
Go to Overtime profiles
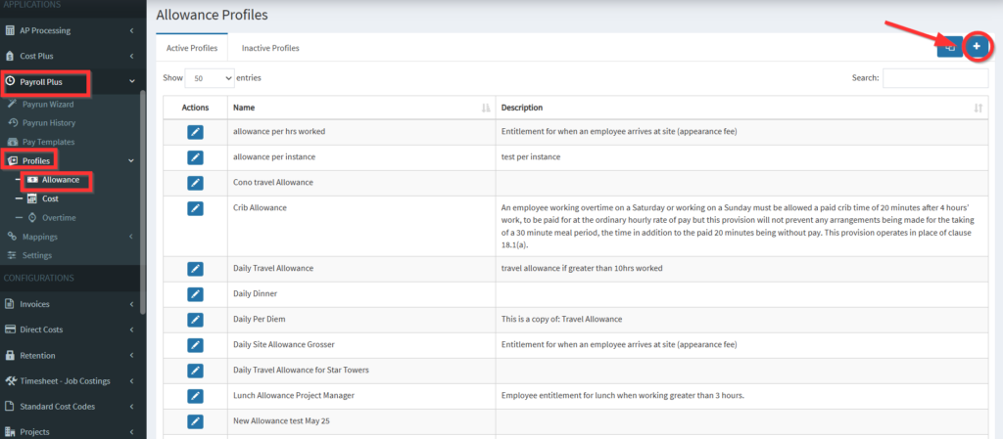tap(58, 217)
